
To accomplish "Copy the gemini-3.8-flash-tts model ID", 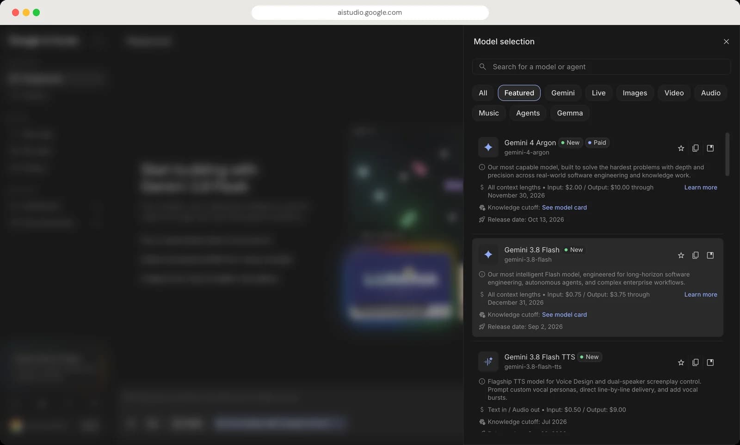I will click(x=695, y=363).
